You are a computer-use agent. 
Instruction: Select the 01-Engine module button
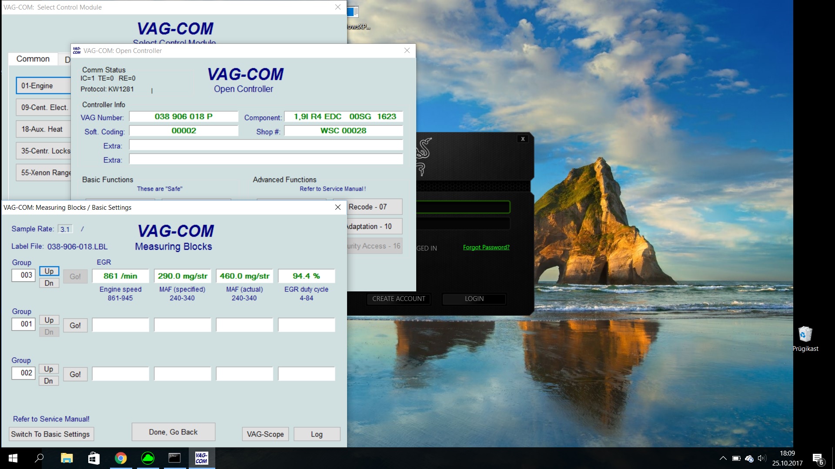[x=43, y=86]
